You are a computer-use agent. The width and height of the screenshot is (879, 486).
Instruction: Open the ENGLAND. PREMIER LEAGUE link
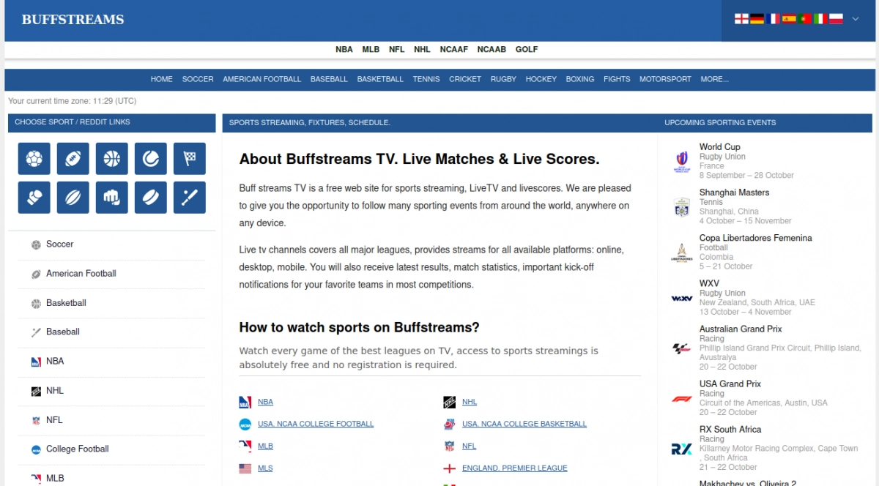coord(515,468)
